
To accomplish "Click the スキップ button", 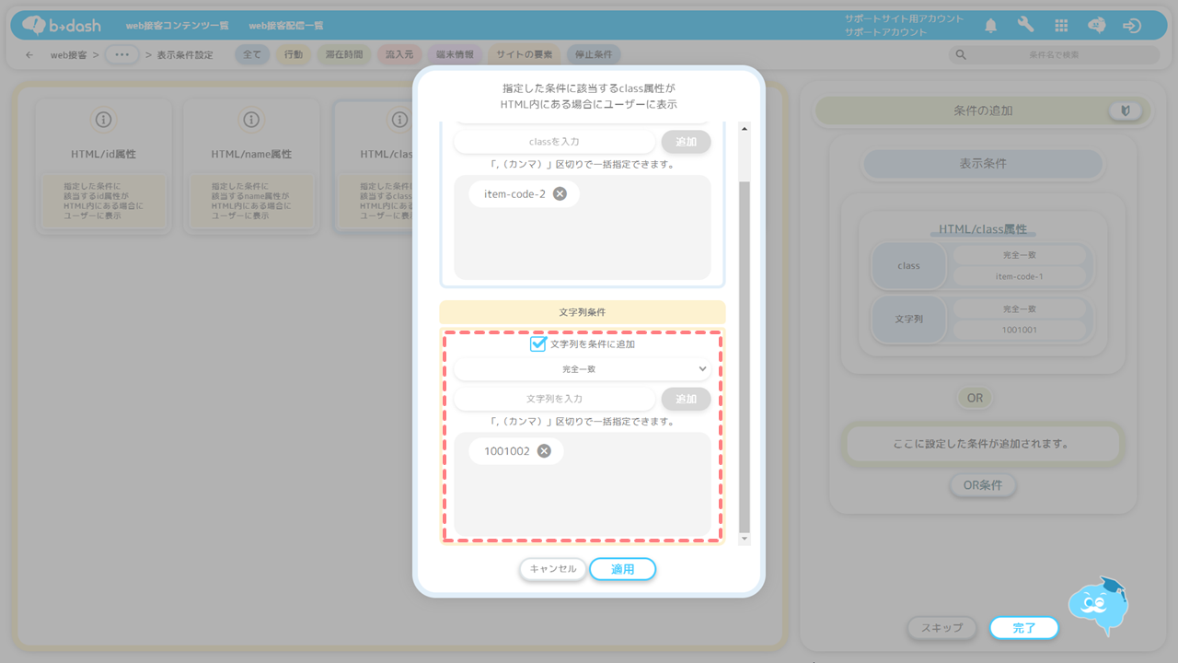I will click(942, 628).
